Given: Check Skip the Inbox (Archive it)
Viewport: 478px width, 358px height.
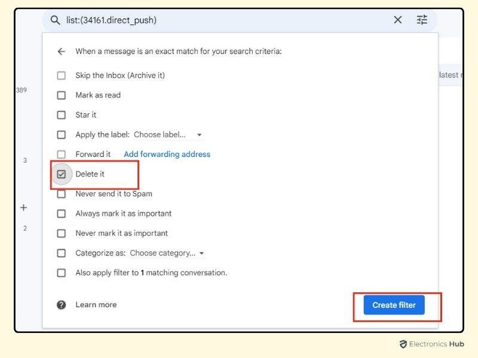Looking at the screenshot, I should coord(62,75).
